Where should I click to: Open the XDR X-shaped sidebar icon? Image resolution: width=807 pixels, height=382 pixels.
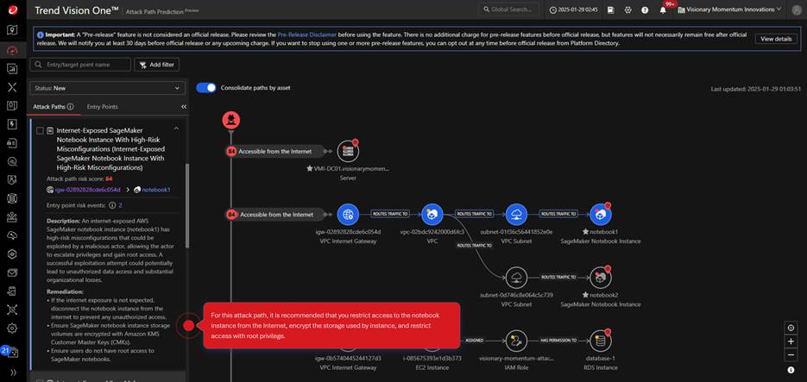pos(12,87)
